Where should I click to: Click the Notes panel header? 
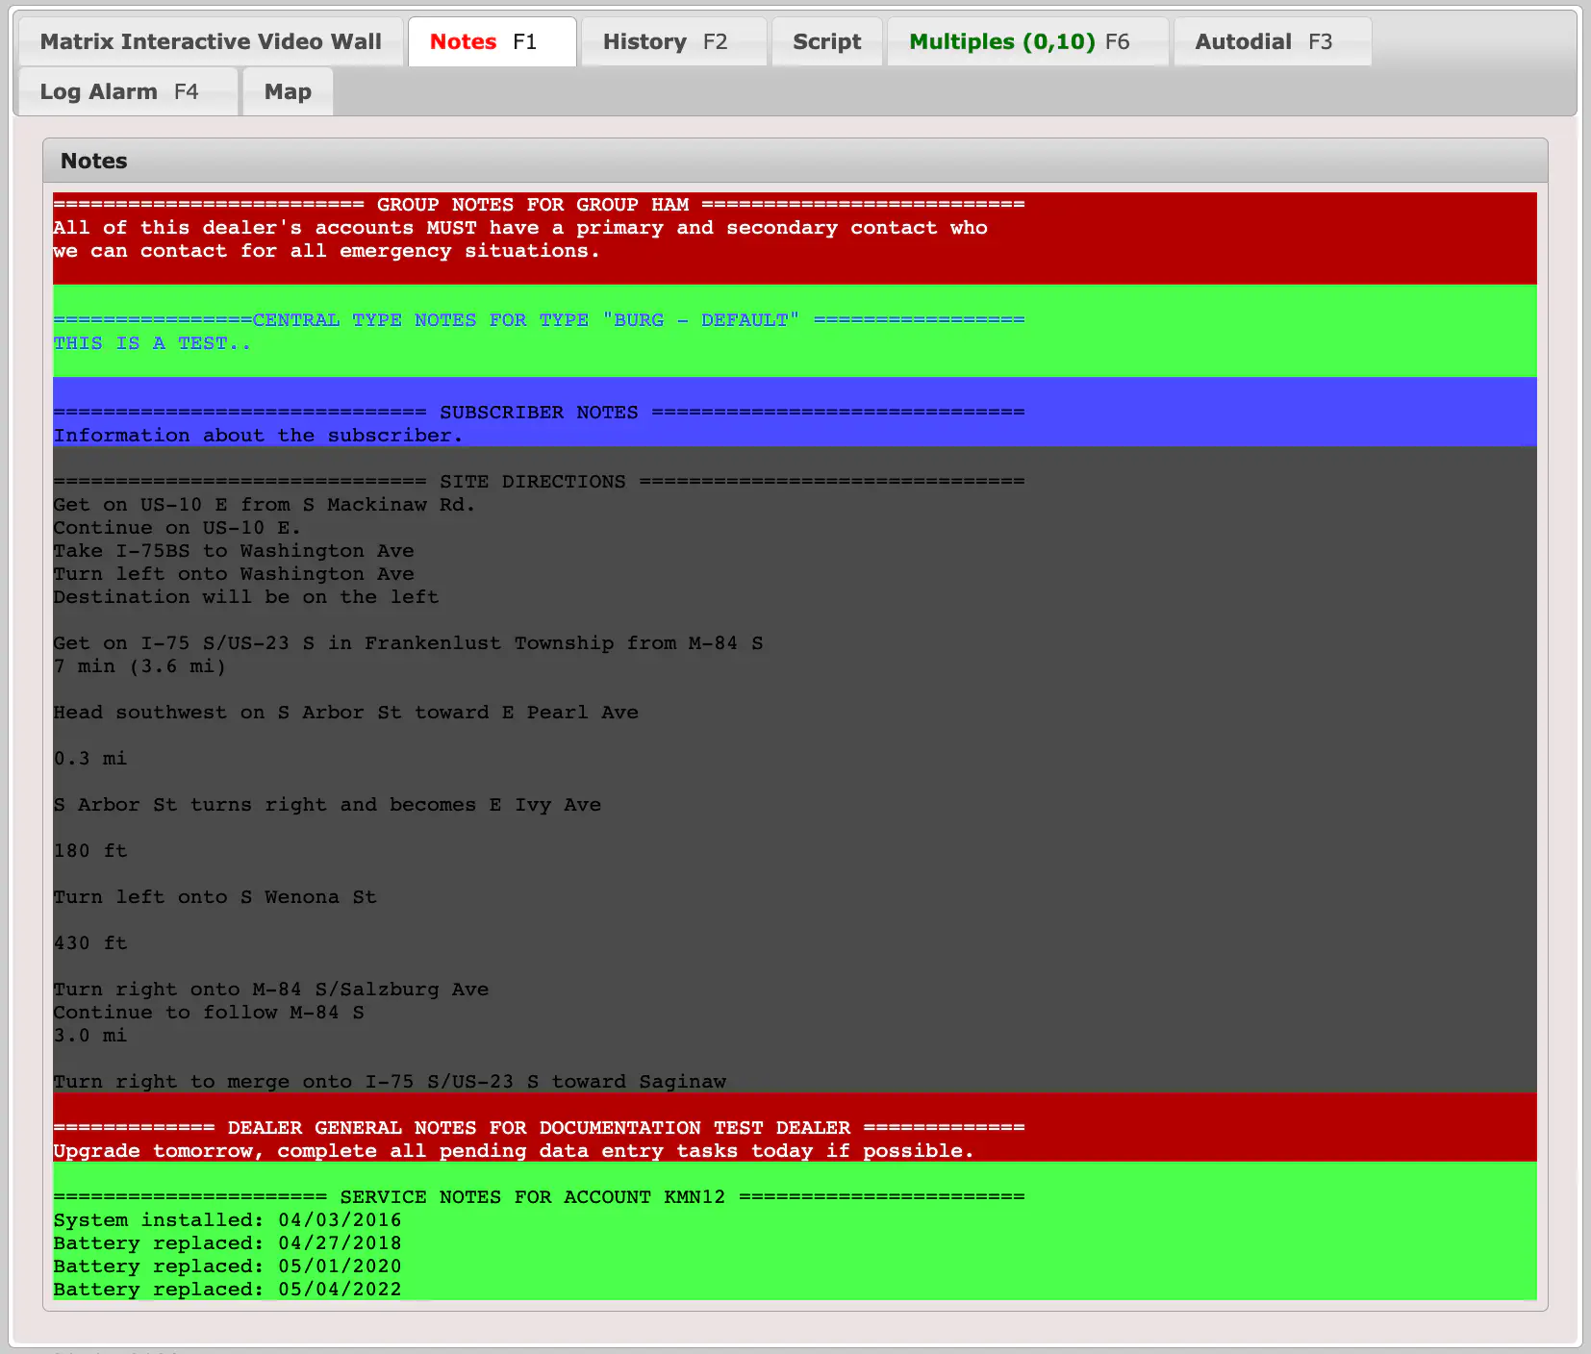point(795,161)
